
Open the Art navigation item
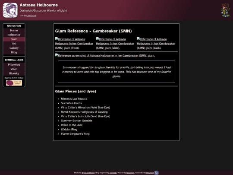[x=14, y=44]
